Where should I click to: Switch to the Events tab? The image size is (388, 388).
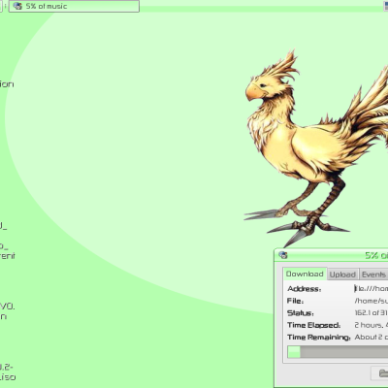click(x=373, y=275)
